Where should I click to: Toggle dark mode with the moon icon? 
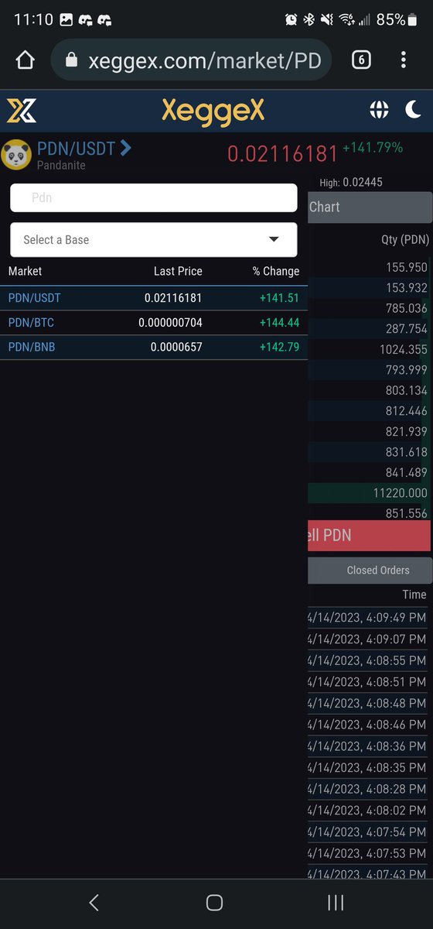(414, 111)
